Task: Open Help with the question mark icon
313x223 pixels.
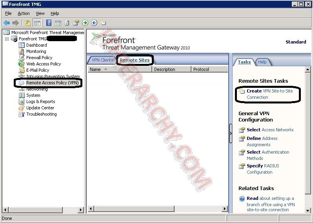Action: [x=49, y=23]
